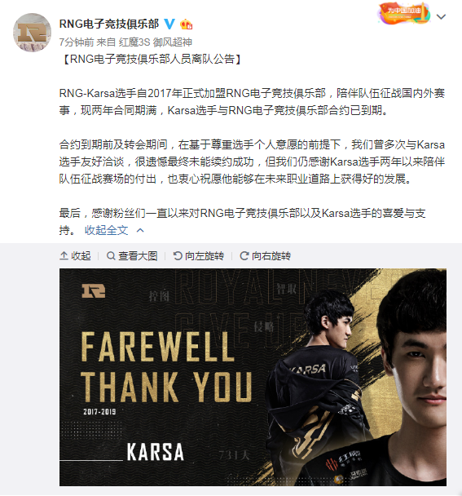462x496 pixels.
Task: Collapse full text via 收起全文
Action: [x=106, y=230]
